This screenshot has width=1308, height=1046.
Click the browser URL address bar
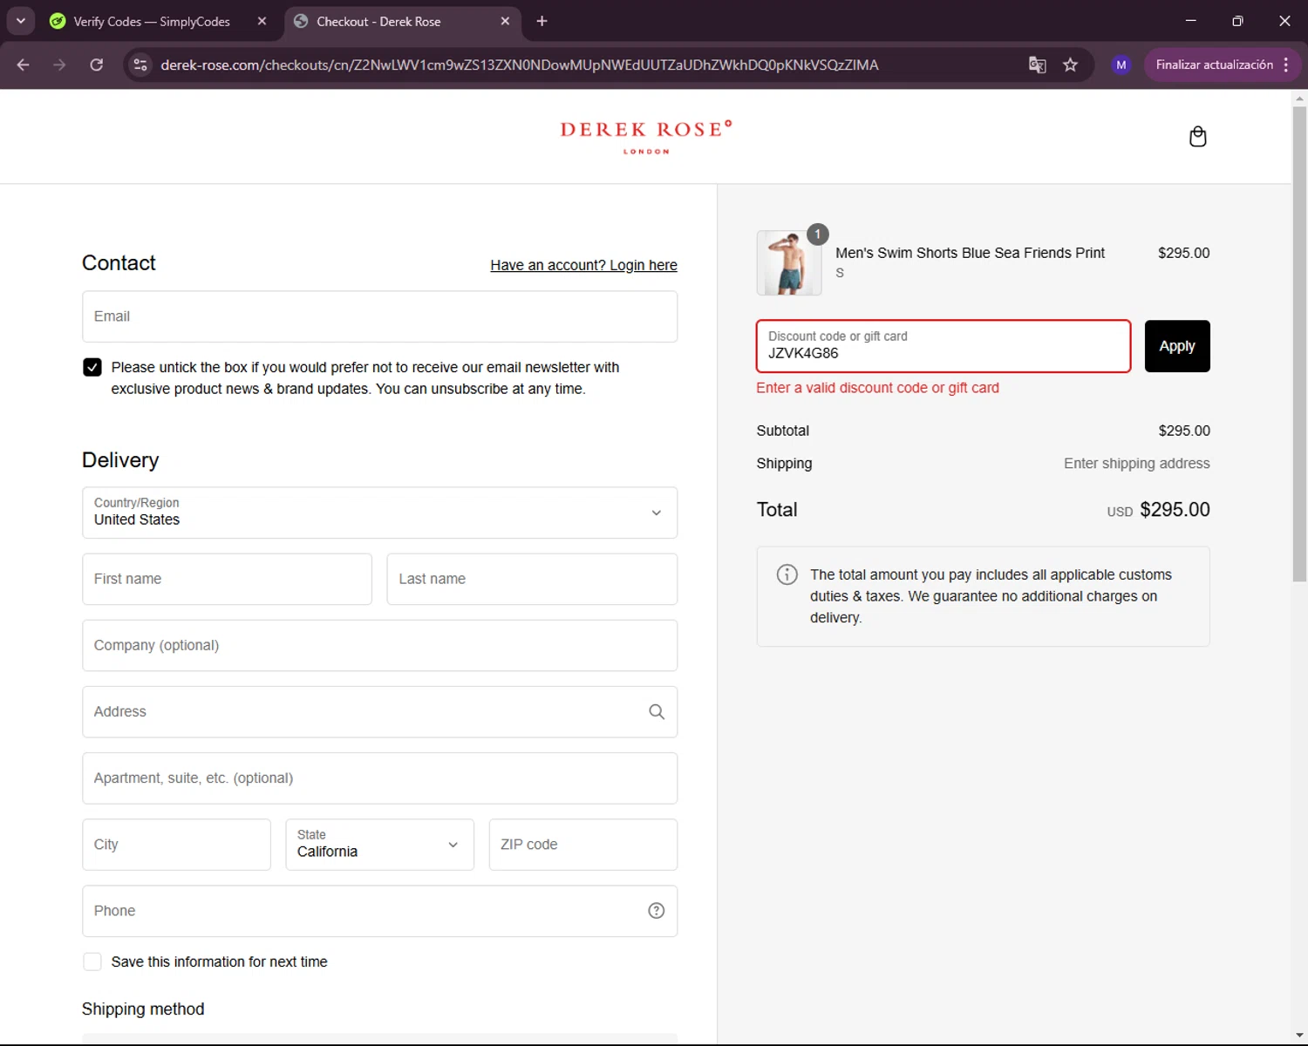[x=519, y=65]
